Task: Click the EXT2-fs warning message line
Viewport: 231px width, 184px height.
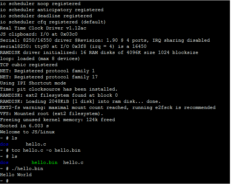Action: 108,107
